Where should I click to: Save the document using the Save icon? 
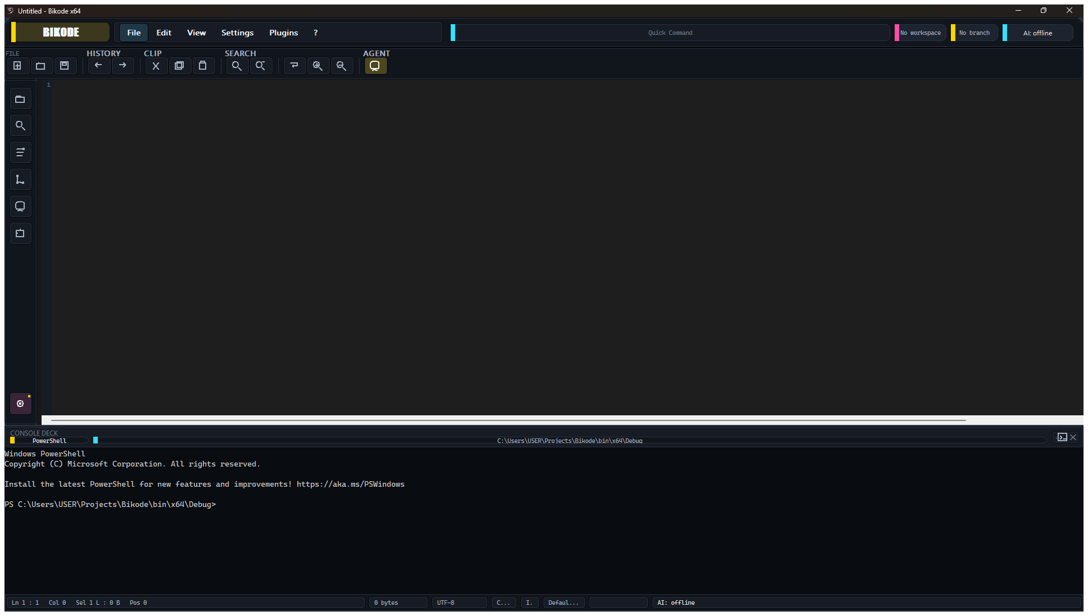coord(65,66)
